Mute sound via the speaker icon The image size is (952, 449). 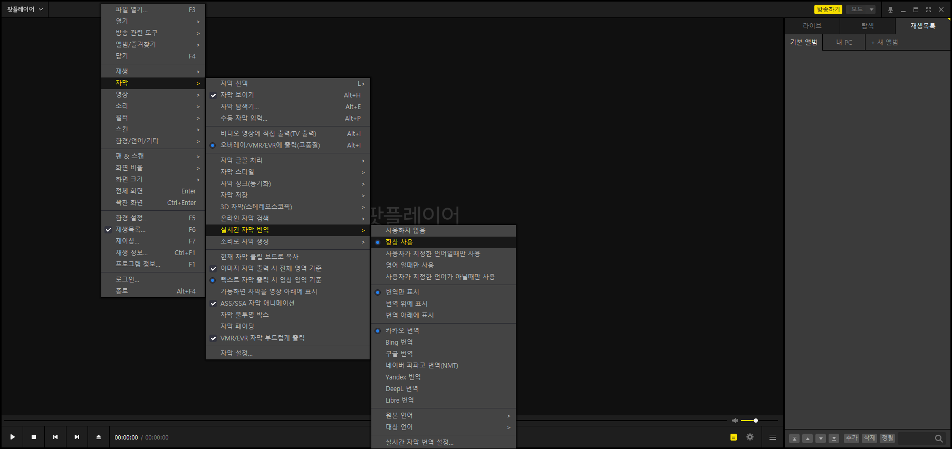pyautogui.click(x=735, y=421)
